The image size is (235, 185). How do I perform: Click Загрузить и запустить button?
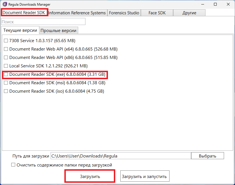point(145,176)
